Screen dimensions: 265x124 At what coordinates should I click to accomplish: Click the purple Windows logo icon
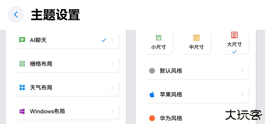[22, 111]
